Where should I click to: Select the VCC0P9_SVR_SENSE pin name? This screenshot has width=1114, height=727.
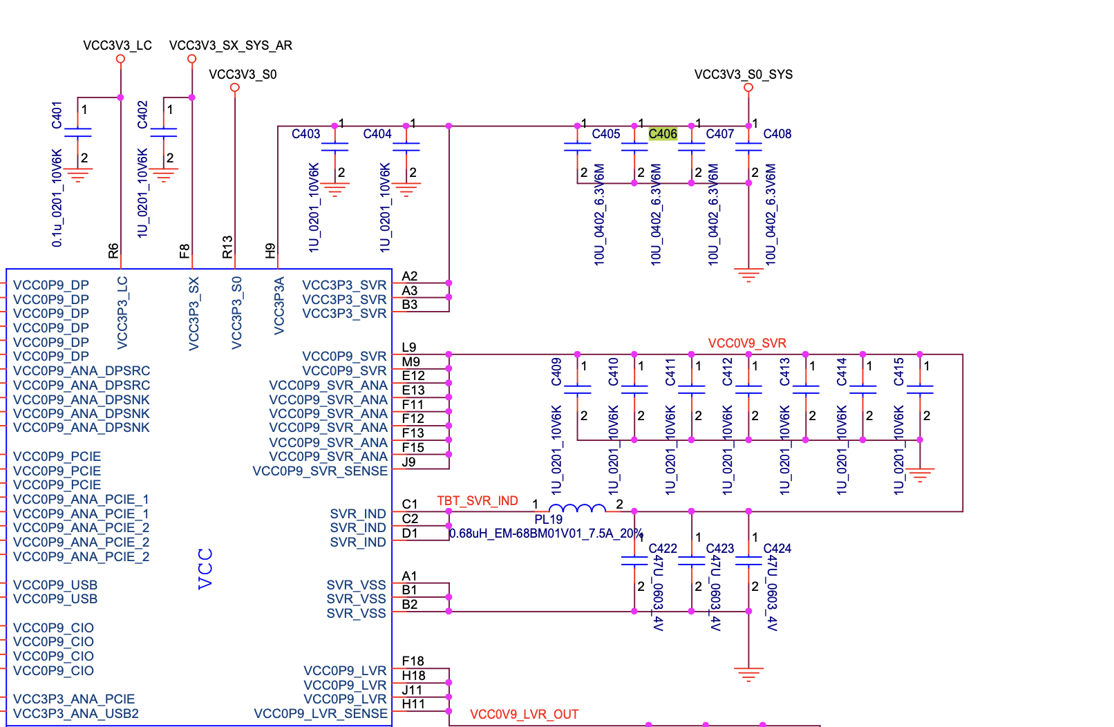(x=320, y=471)
